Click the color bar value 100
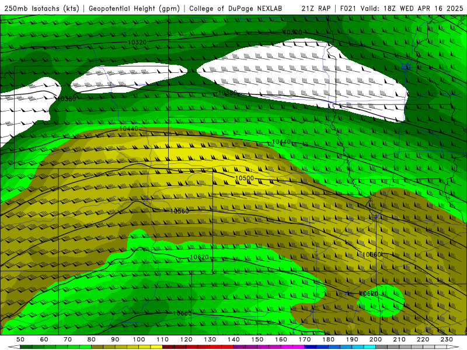The width and height of the screenshot is (467, 350). click(x=139, y=339)
